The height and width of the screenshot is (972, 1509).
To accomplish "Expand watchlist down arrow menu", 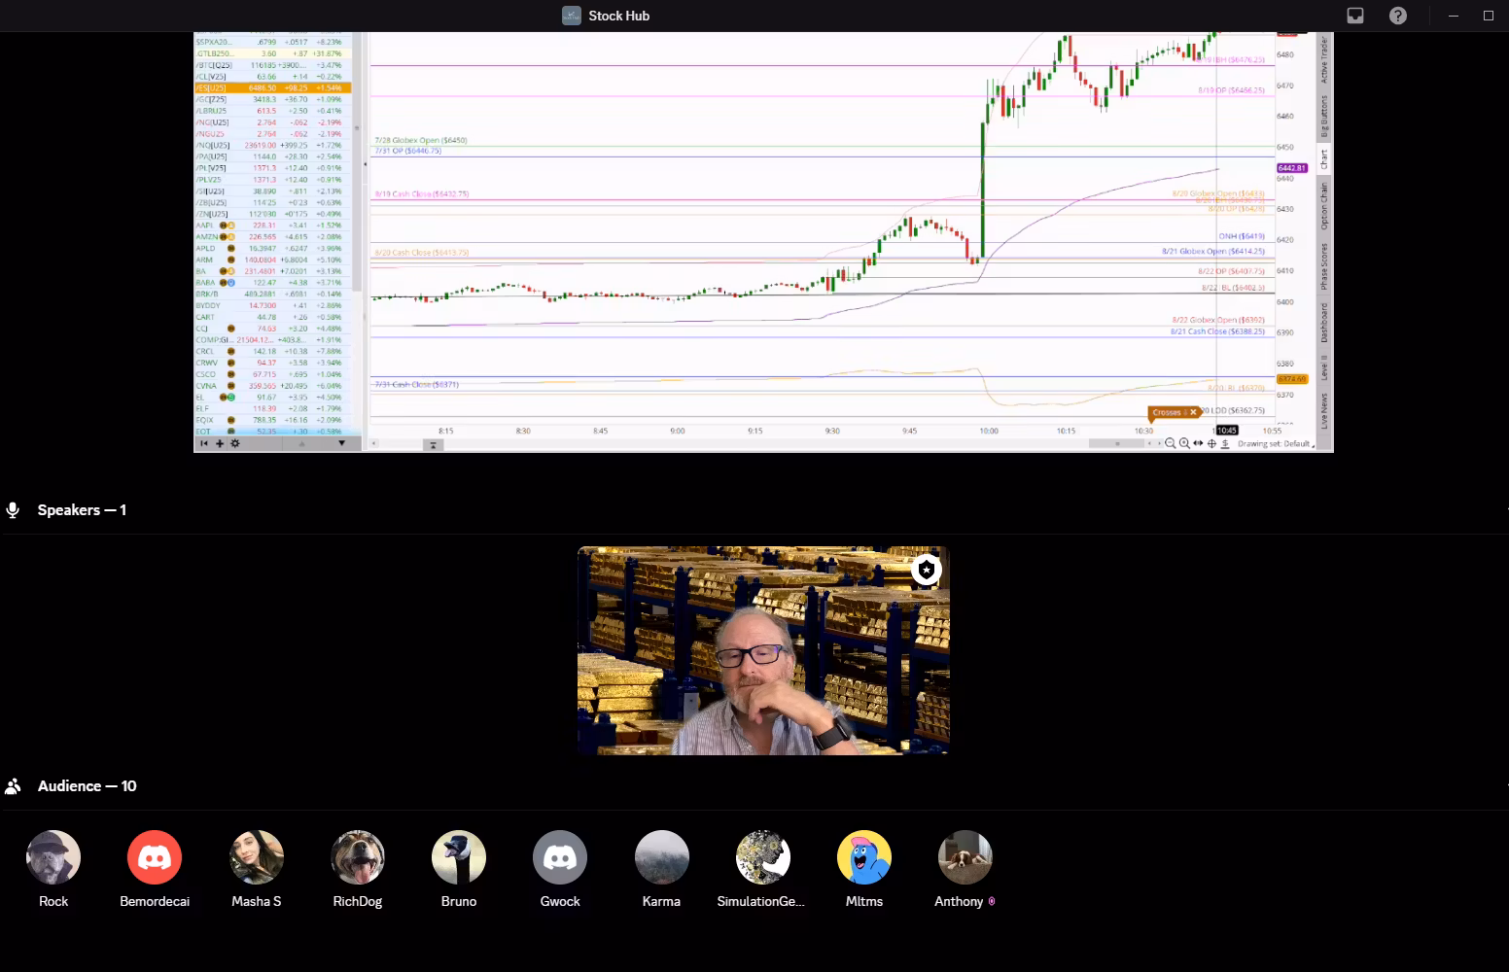I will click(341, 443).
